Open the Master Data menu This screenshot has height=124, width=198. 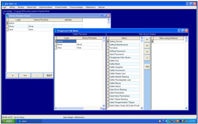tap(32, 7)
